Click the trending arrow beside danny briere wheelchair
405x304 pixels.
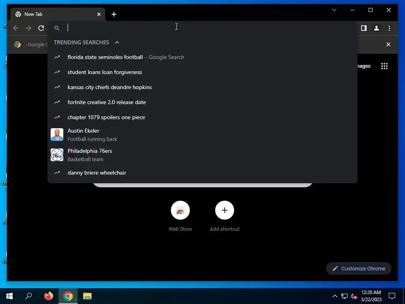(x=57, y=173)
